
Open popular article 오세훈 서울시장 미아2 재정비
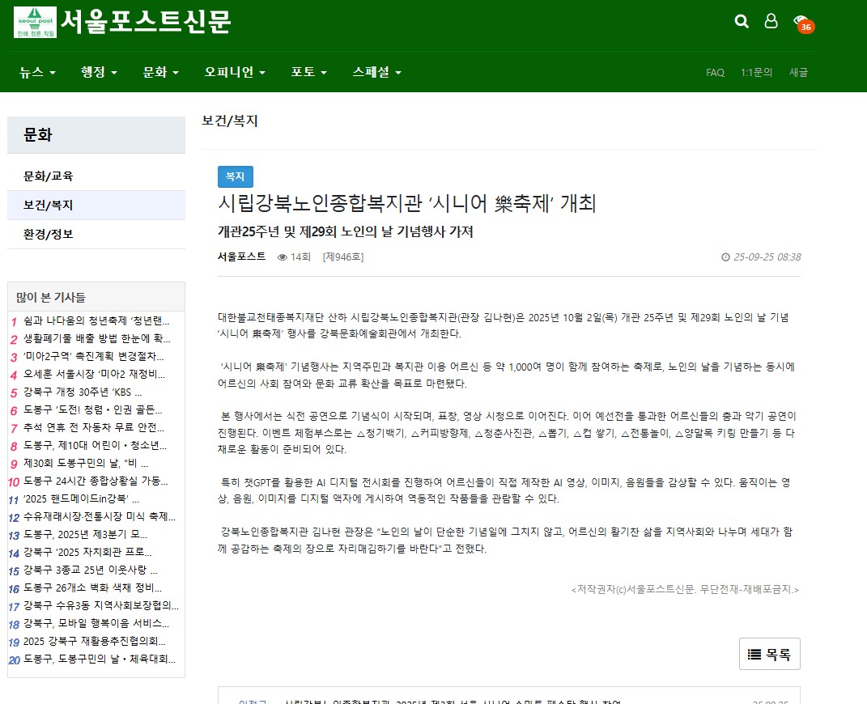94,374
